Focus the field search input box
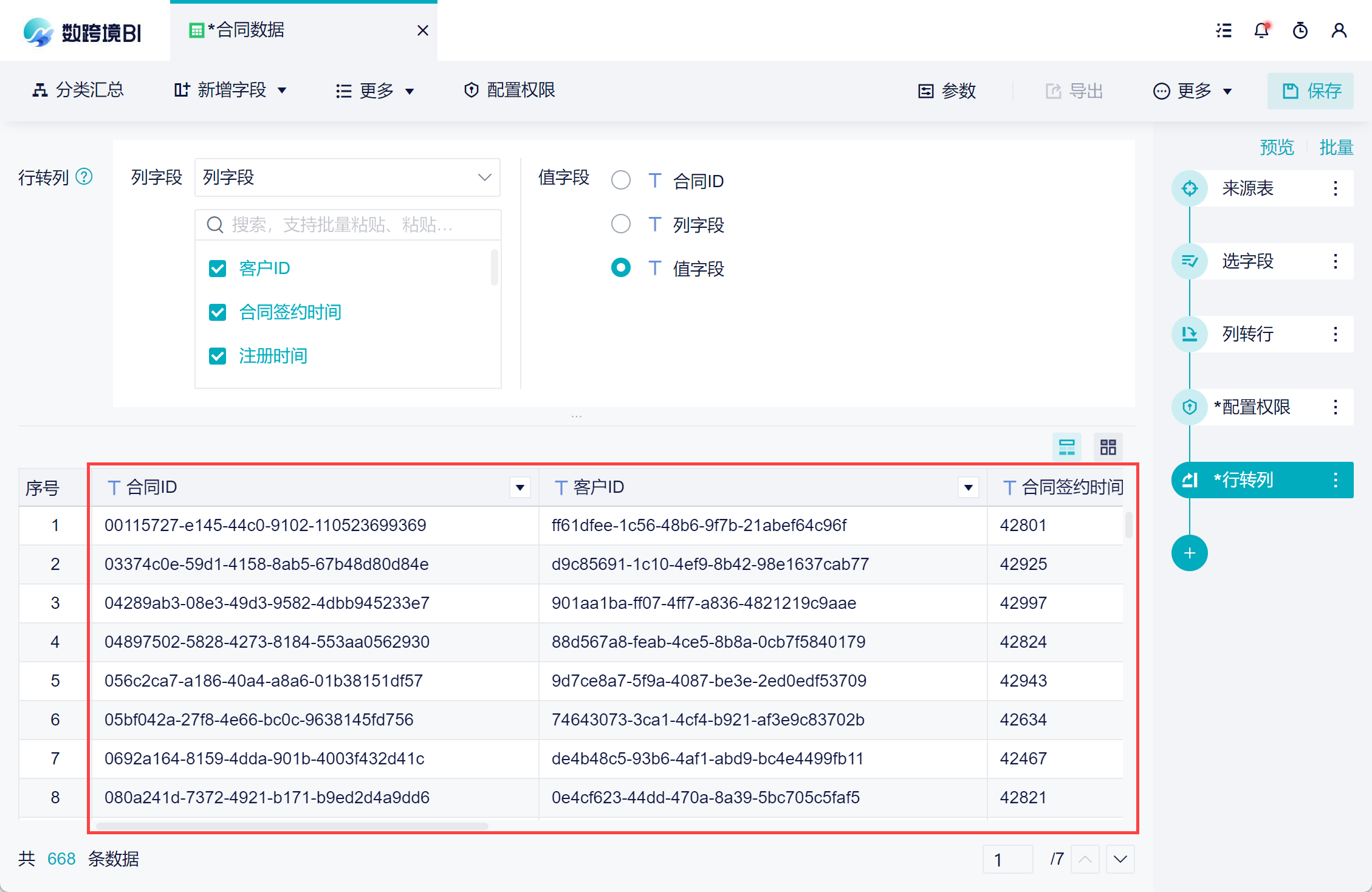Viewport: 1372px width, 892px height. [348, 225]
